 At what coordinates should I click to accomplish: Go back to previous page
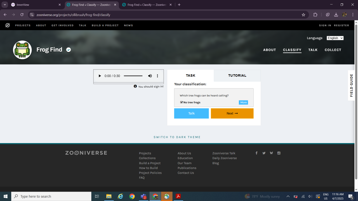pyautogui.click(x=5, y=15)
